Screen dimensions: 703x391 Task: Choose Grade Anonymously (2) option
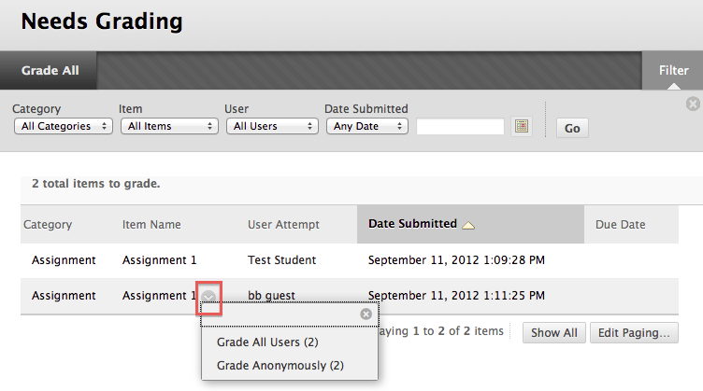(280, 366)
